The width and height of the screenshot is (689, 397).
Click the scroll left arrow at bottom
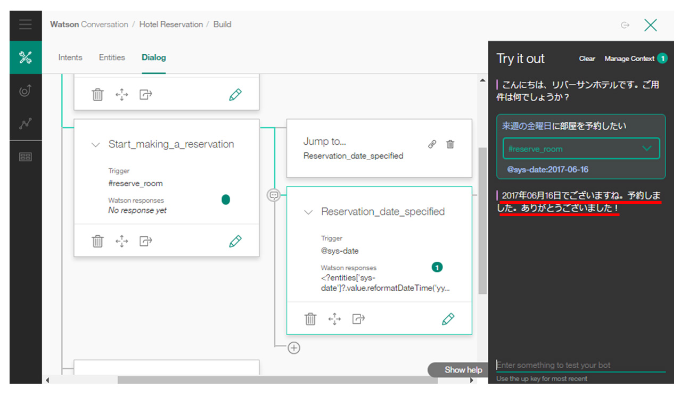(x=48, y=380)
